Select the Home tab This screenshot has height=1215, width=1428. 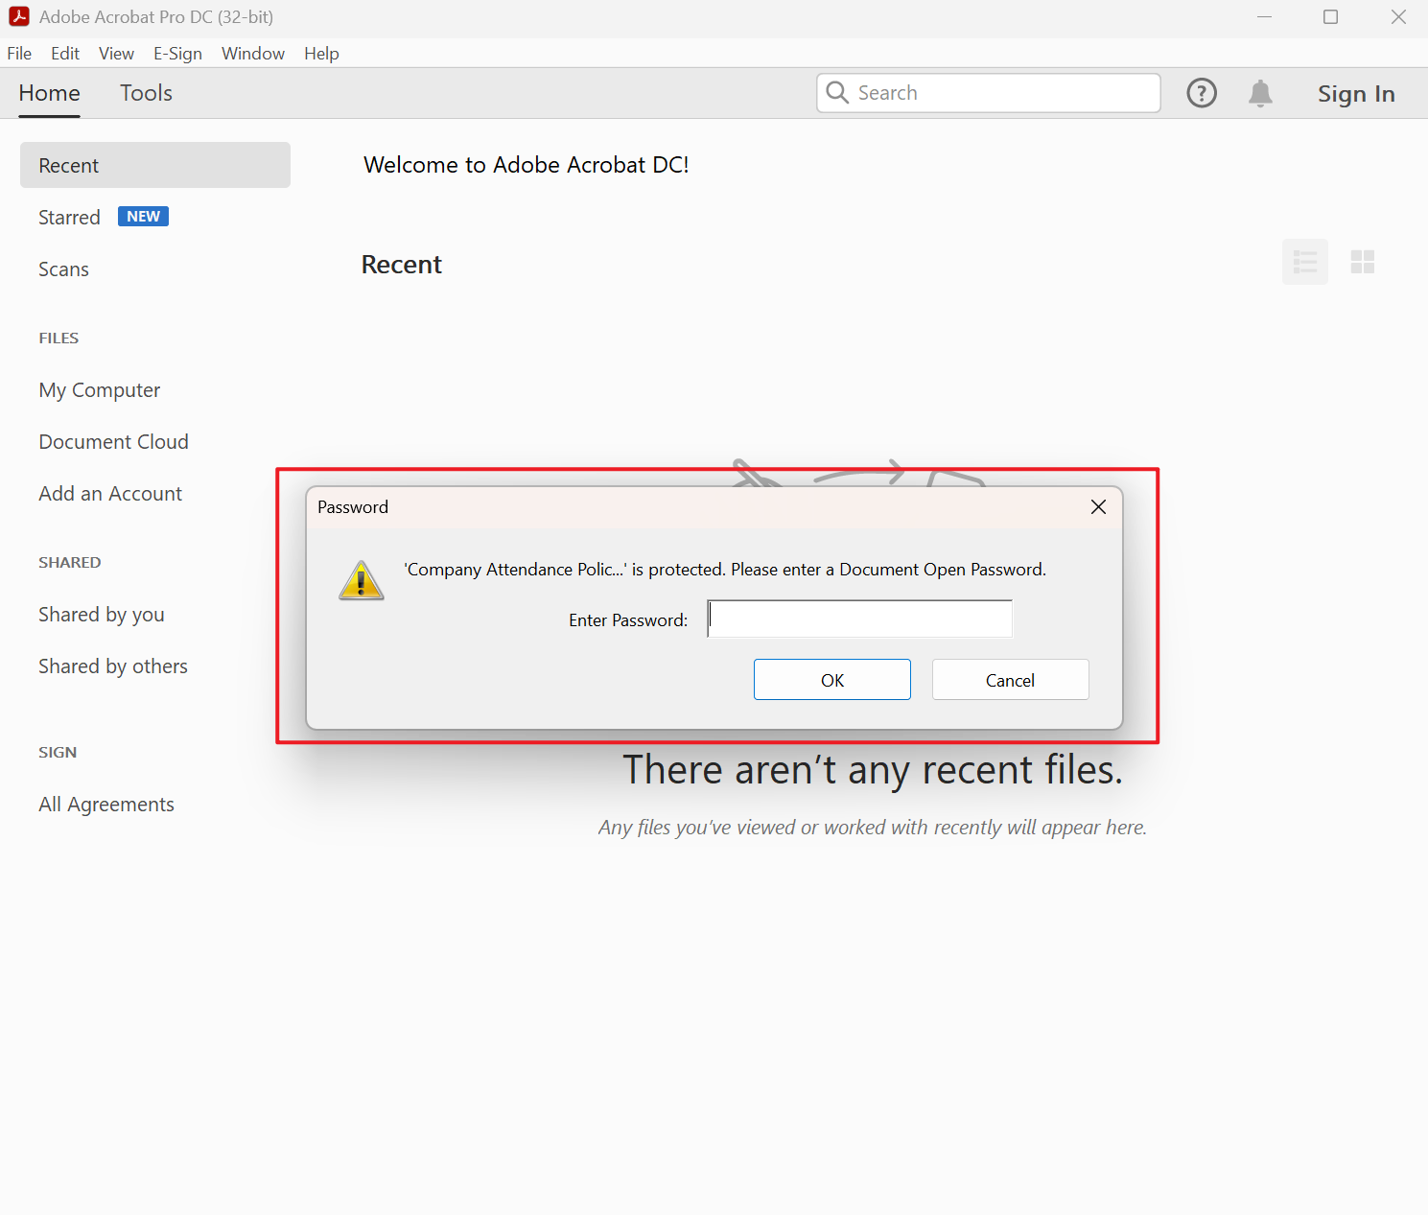click(x=50, y=93)
